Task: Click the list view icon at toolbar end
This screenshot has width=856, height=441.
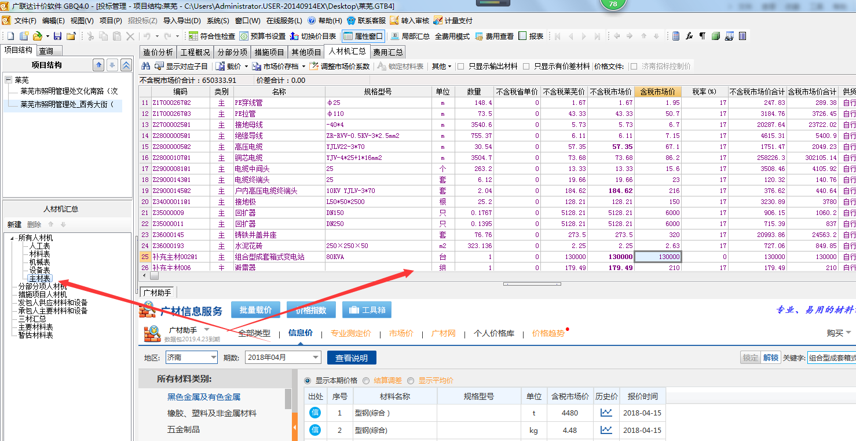Action: pyautogui.click(x=742, y=36)
